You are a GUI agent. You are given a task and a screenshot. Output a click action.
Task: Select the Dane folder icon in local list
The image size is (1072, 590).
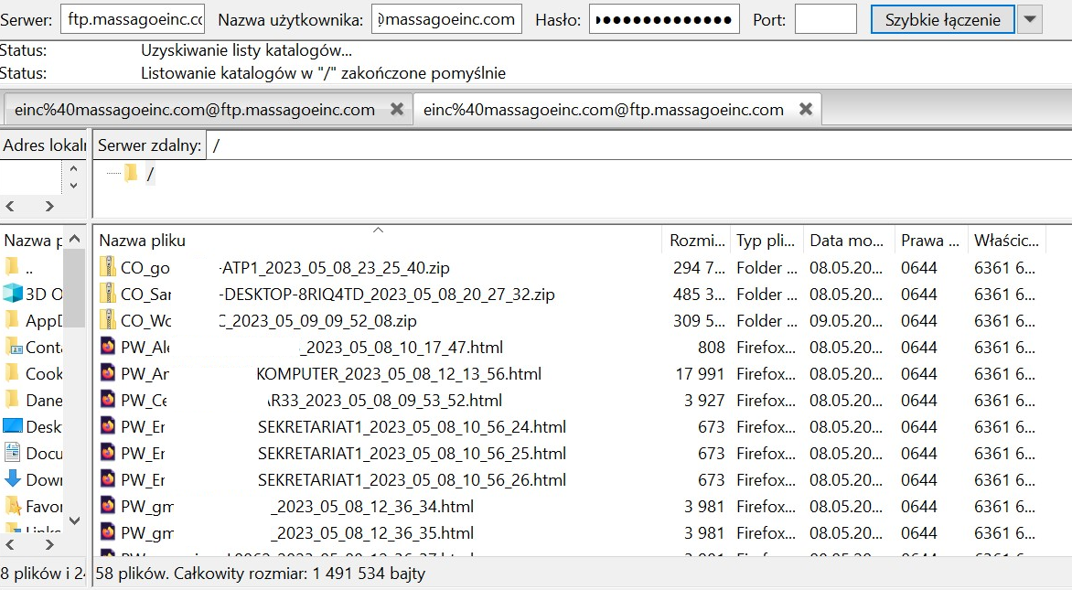tap(12, 399)
